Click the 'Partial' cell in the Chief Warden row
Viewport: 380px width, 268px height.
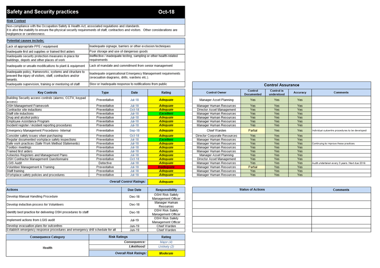253,131
